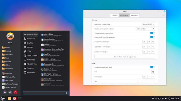Click the Categories icon size value field

pos(145,42)
